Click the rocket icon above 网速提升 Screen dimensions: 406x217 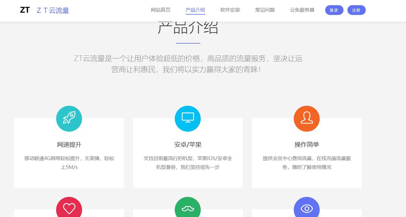click(69, 119)
